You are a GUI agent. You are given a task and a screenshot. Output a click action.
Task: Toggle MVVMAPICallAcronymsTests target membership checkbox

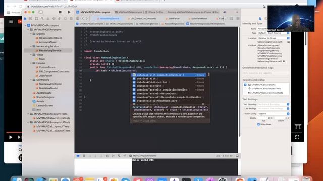(245, 89)
